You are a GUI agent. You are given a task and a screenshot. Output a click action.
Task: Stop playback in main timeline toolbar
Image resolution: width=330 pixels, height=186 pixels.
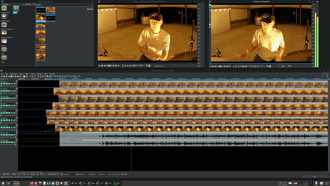point(11,76)
